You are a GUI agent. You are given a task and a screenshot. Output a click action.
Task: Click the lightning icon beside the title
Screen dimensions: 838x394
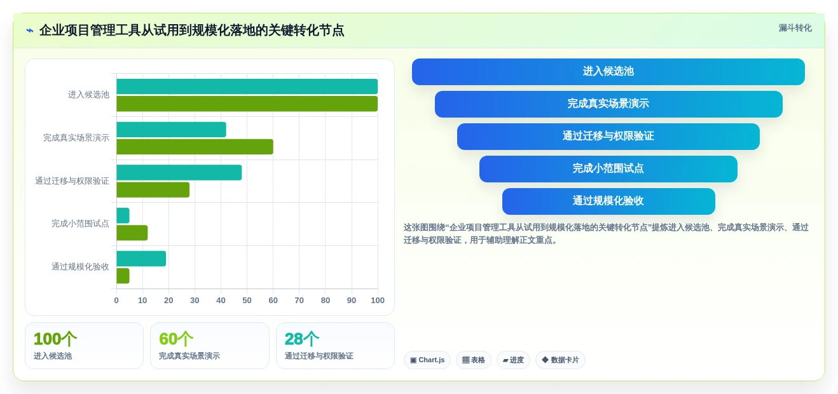click(x=30, y=31)
